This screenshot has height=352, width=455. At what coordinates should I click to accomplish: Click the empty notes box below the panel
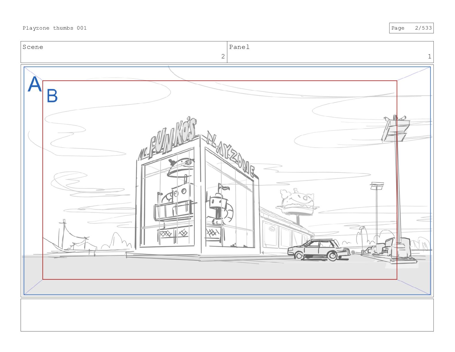(227, 315)
